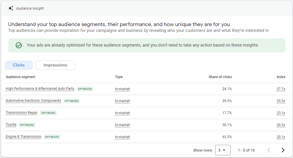Click the Audience segment column header

pos(21,77)
